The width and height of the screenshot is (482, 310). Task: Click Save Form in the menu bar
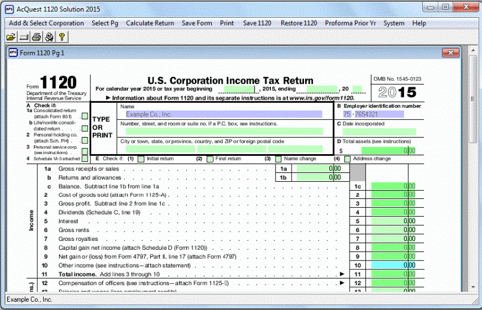197,24
